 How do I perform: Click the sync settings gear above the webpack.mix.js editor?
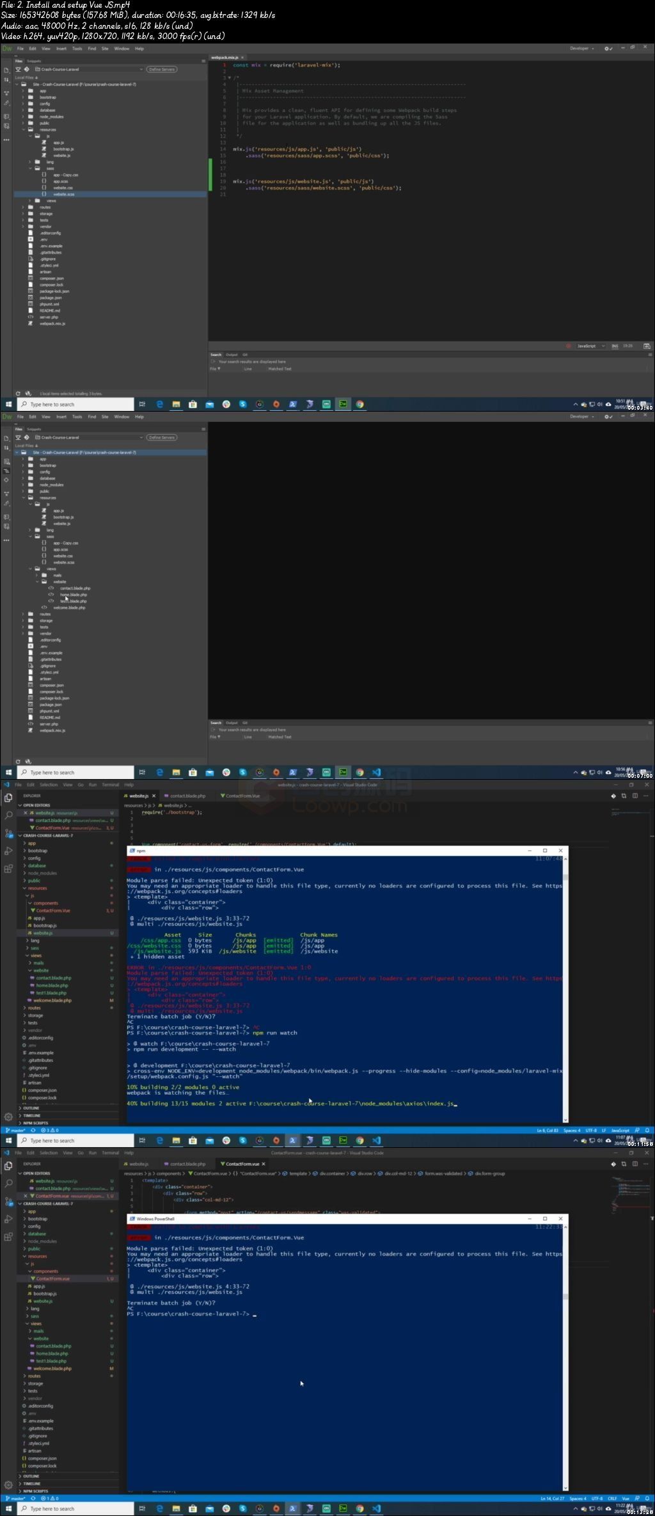point(608,49)
